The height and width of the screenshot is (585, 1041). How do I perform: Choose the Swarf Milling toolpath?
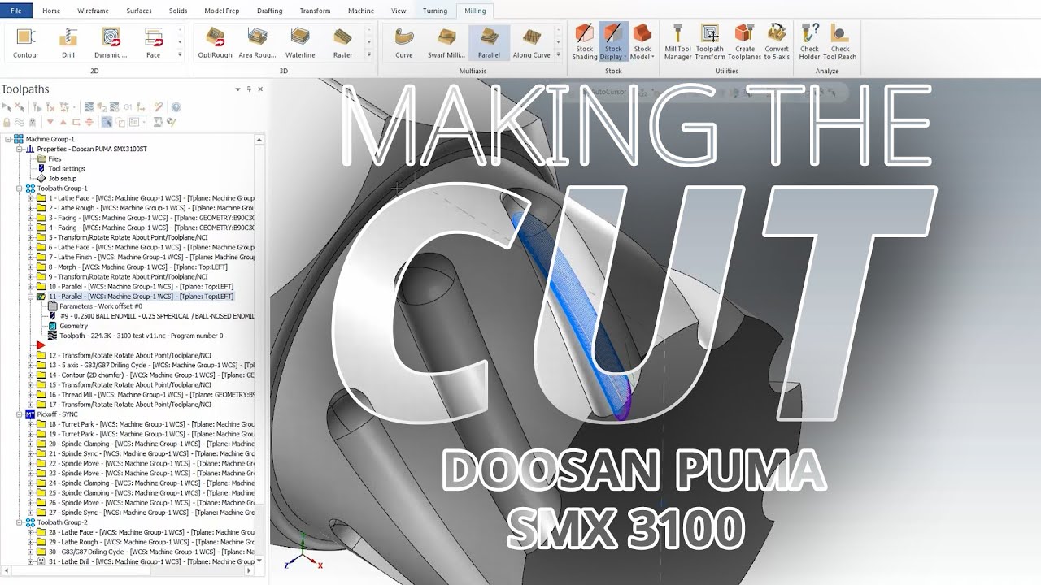(446, 42)
